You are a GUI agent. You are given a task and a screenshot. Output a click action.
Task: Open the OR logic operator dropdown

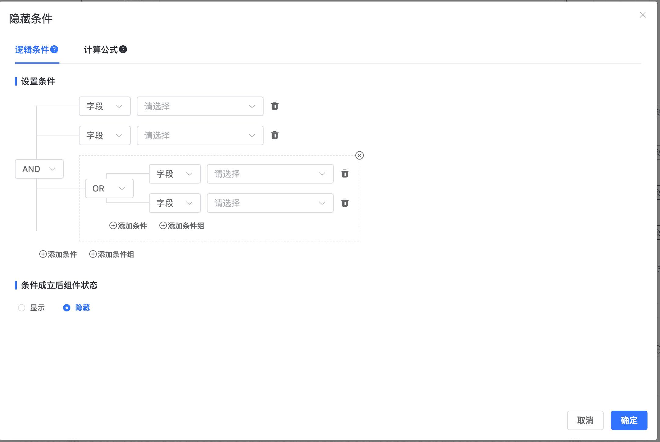(x=109, y=188)
